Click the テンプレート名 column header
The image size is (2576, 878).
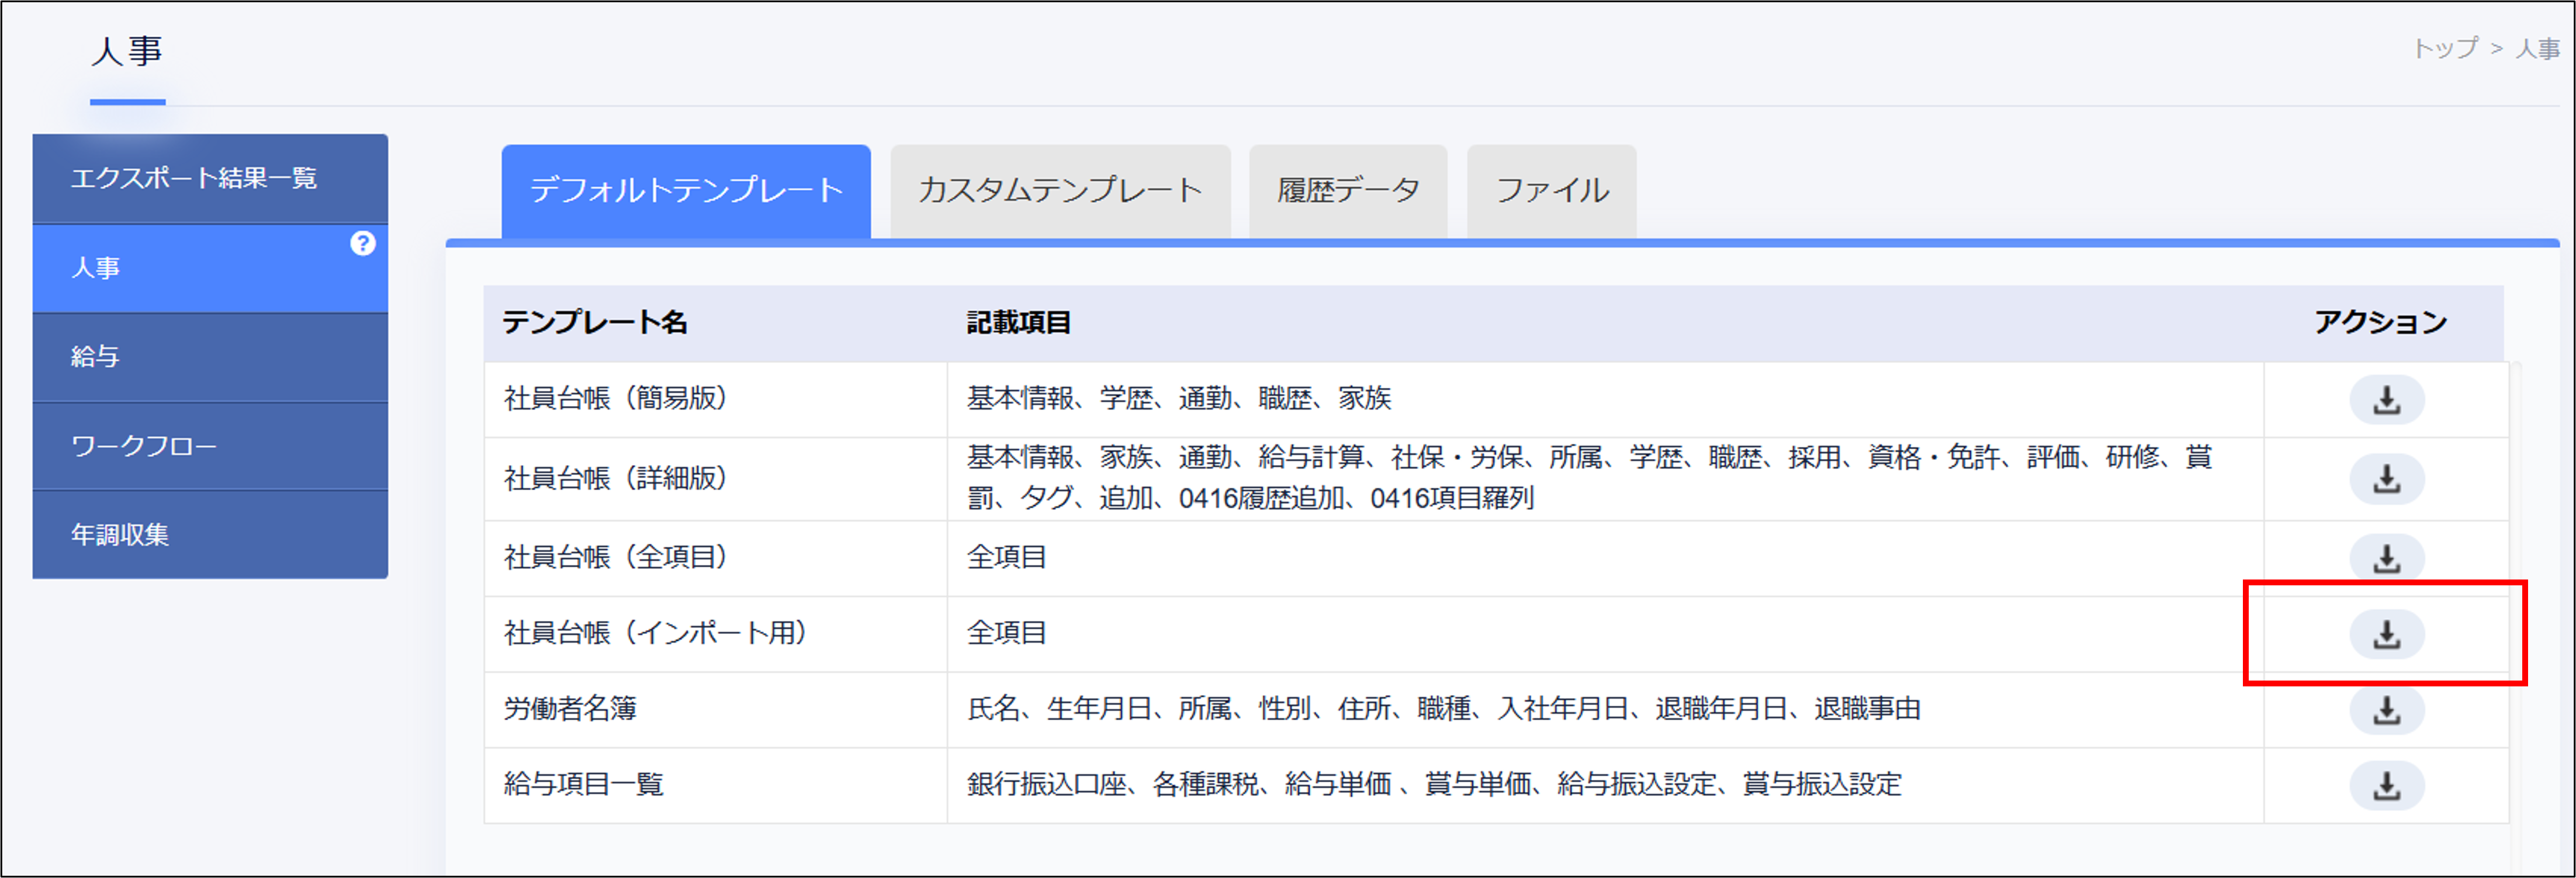click(594, 322)
